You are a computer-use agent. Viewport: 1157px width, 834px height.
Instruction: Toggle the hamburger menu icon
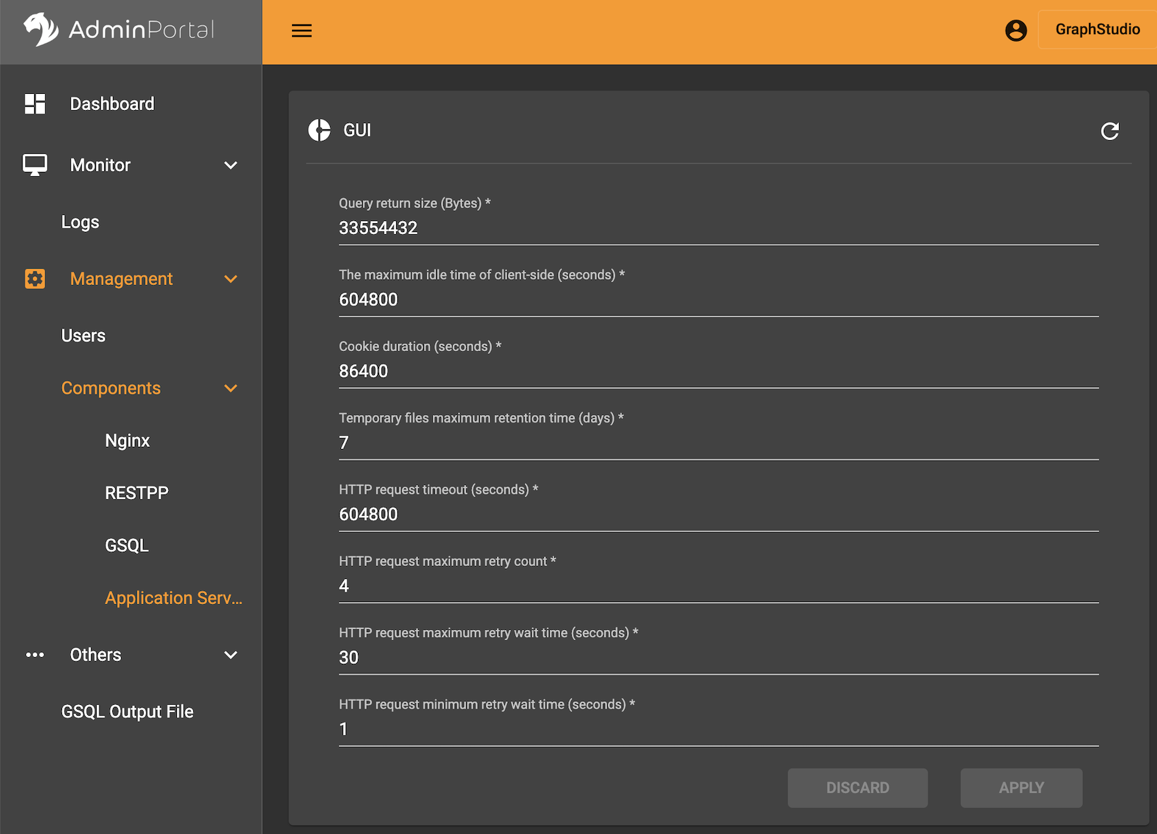[x=302, y=31]
